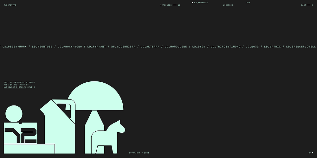The width and height of the screenshot is (317, 158).
Task: Open LD_NEONTUBE typeface in the marquee list
Action: [x=42, y=47]
